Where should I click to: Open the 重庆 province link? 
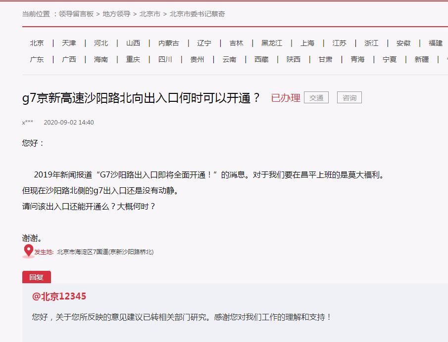pyautogui.click(x=133, y=59)
